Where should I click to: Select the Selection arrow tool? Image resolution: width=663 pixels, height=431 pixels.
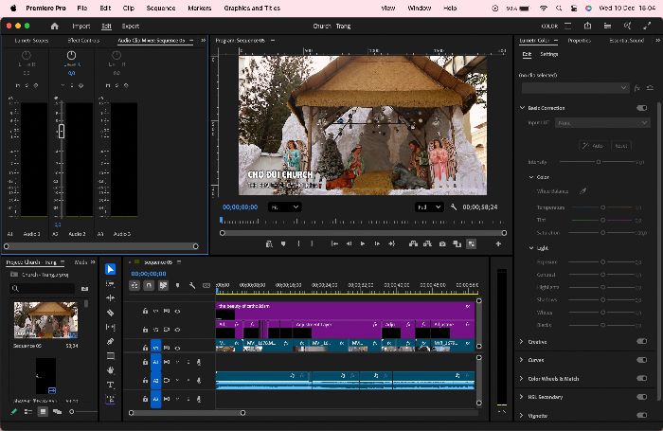pos(111,269)
